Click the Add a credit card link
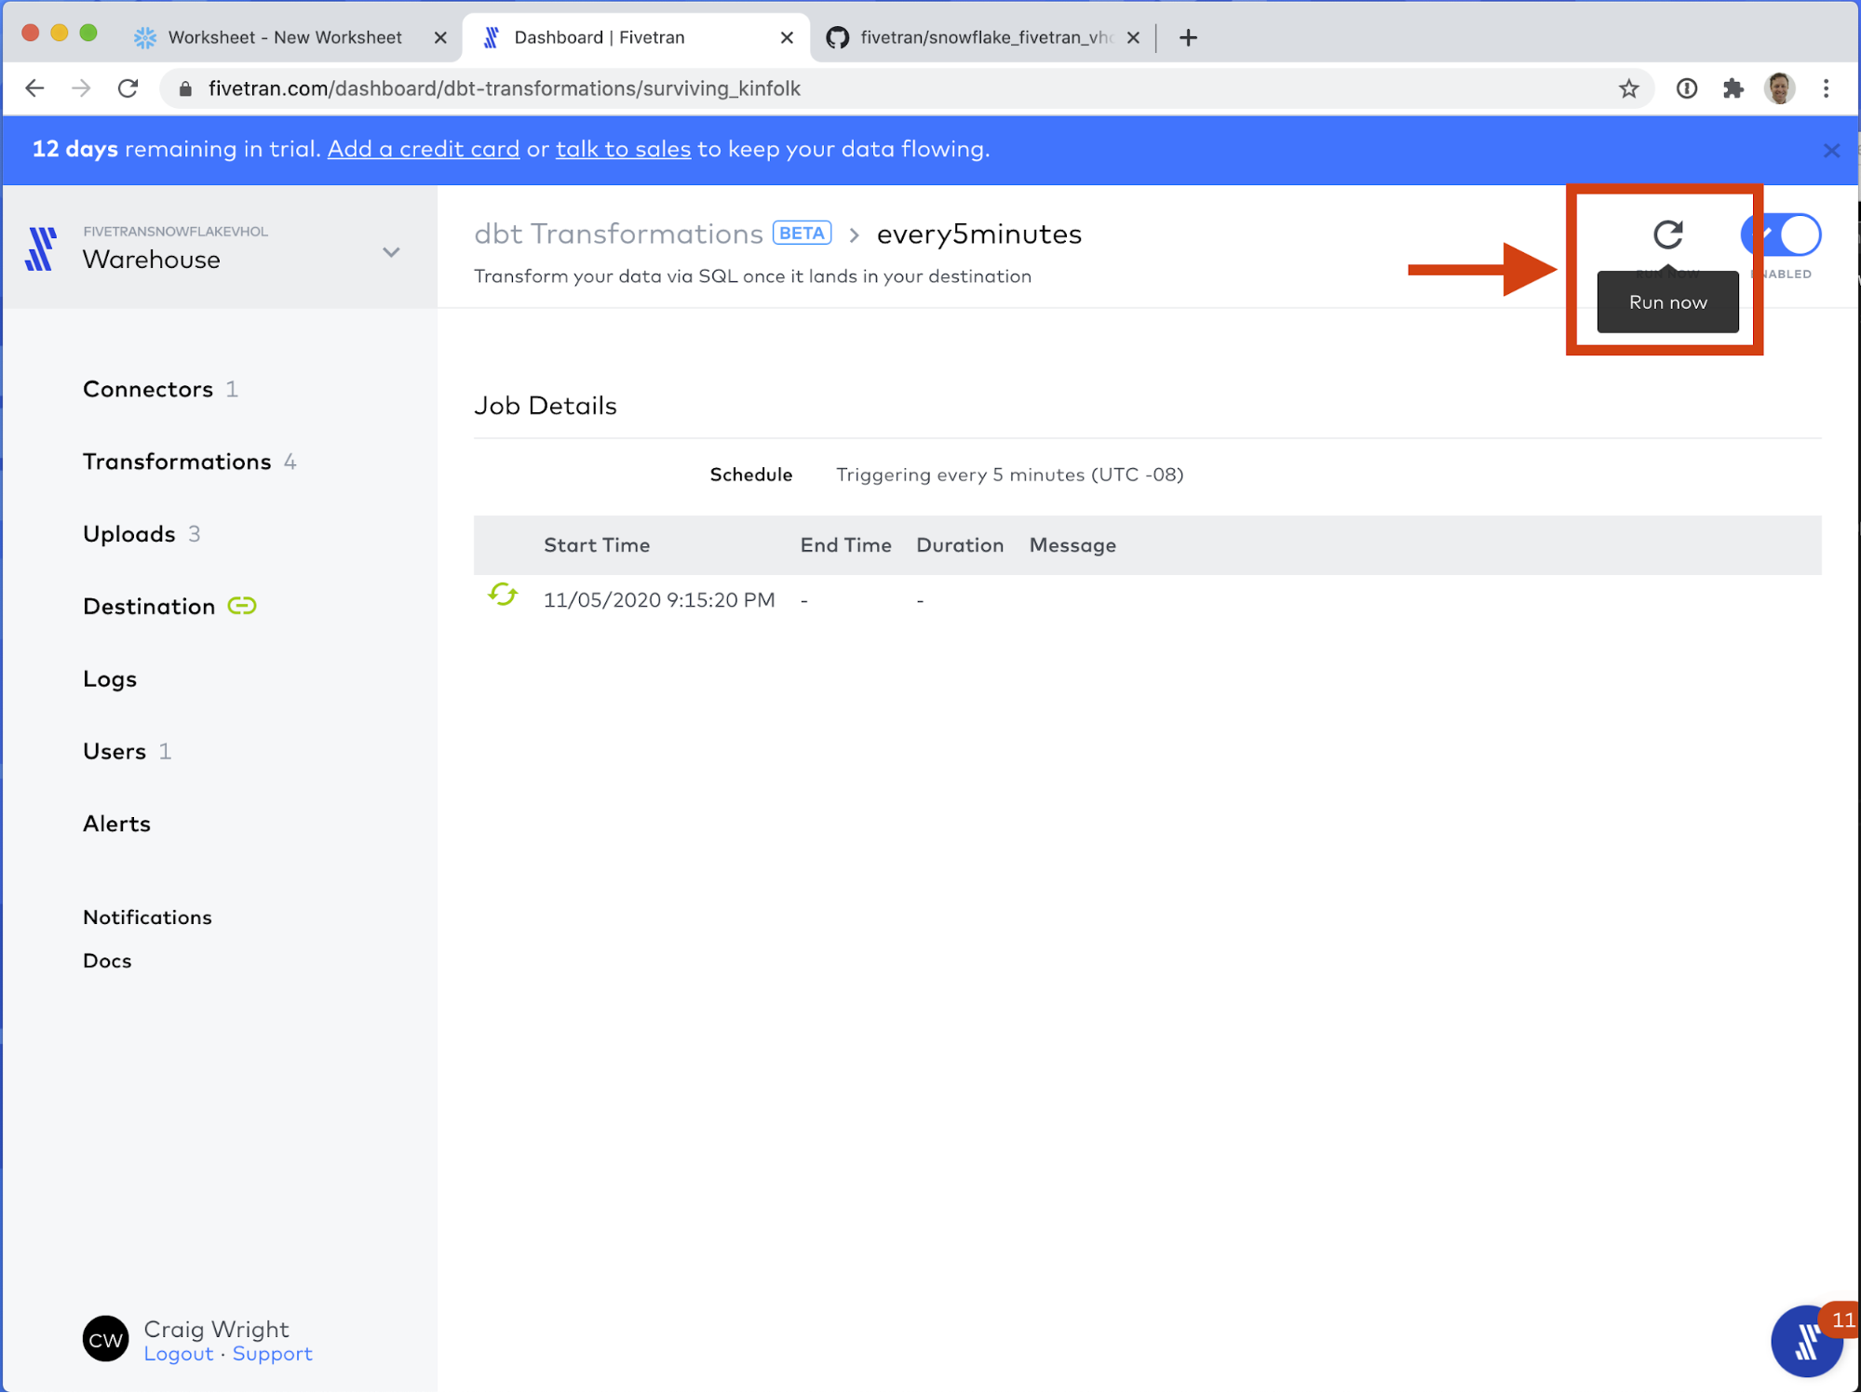This screenshot has height=1393, width=1861. 424,150
